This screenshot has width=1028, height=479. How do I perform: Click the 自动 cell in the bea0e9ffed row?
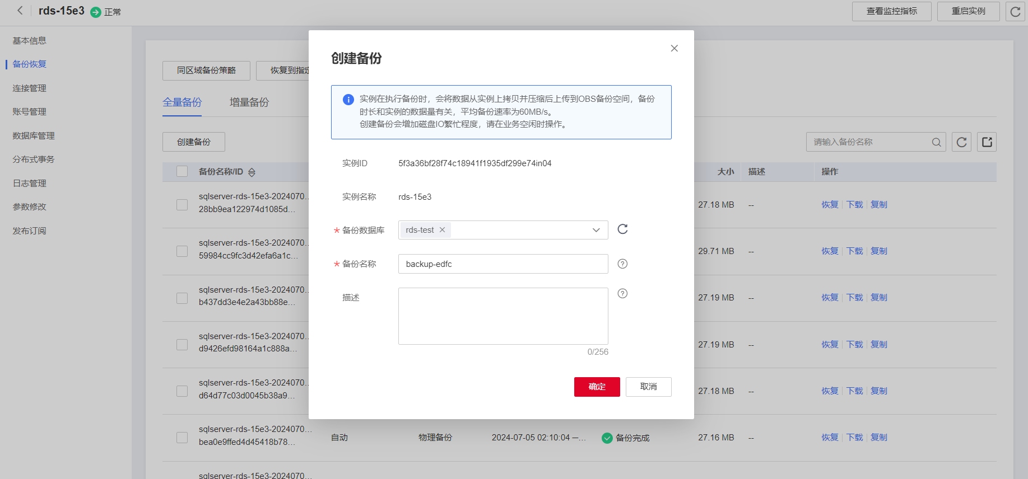339,438
